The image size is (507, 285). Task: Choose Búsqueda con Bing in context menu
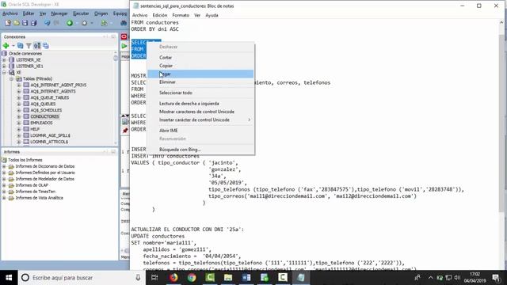(200, 150)
